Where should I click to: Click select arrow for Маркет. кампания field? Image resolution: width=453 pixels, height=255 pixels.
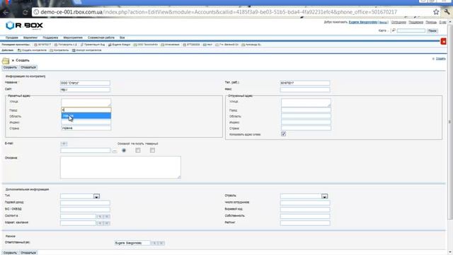[x=100, y=223]
